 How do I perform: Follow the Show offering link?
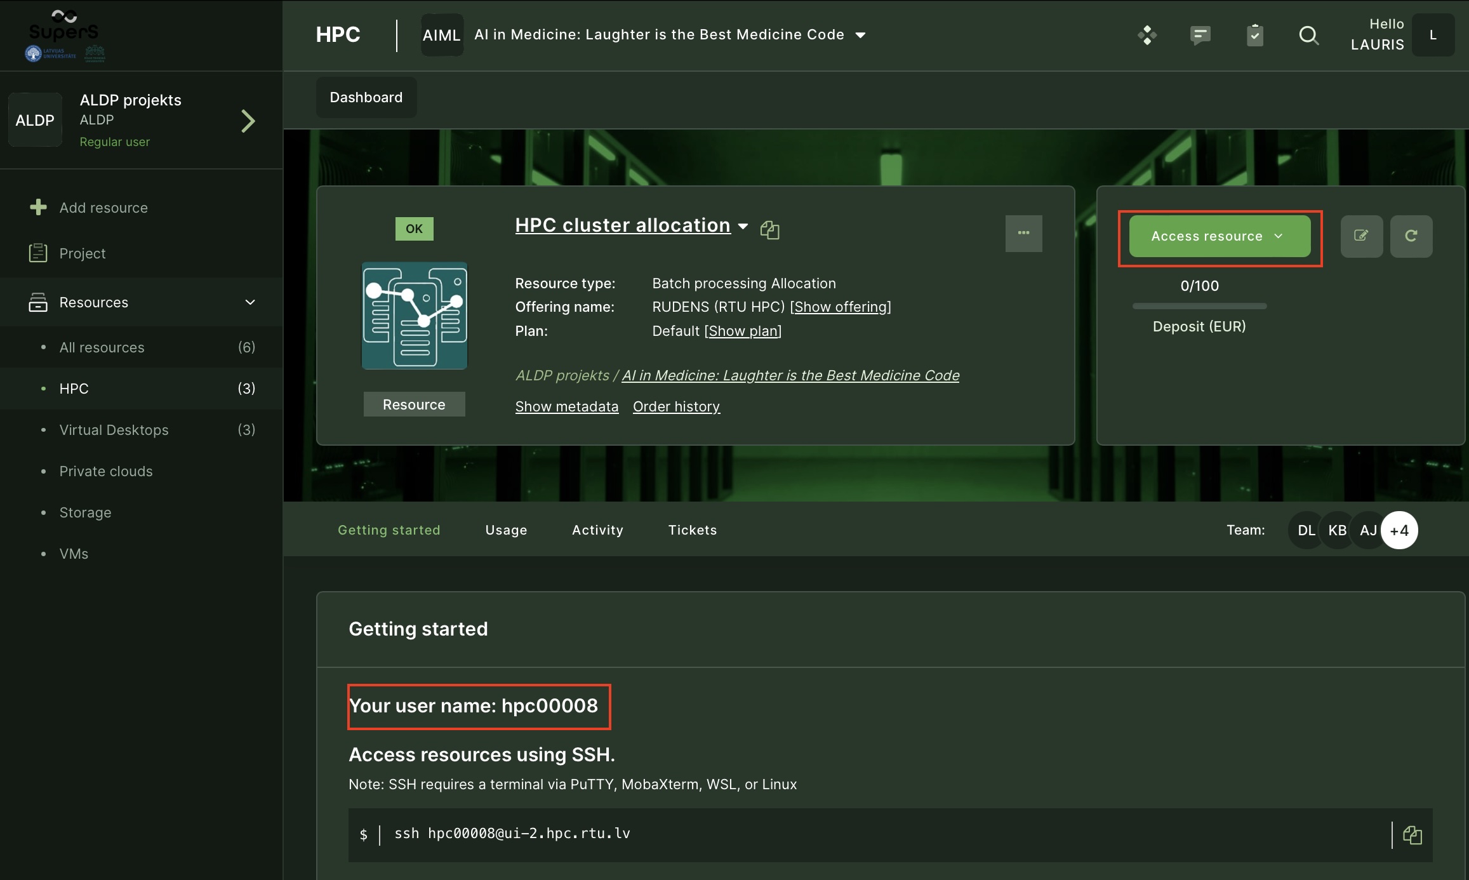pos(841,307)
